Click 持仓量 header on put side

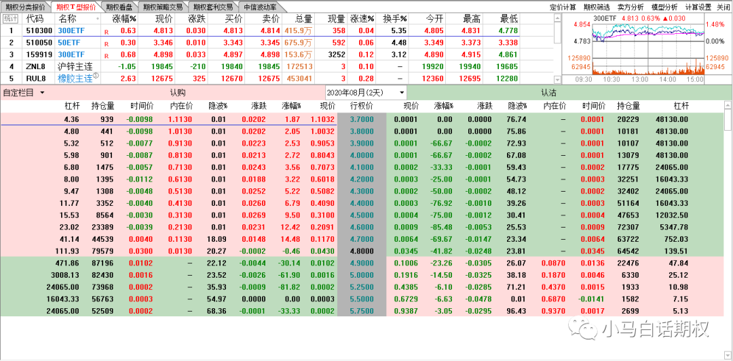[x=628, y=106]
